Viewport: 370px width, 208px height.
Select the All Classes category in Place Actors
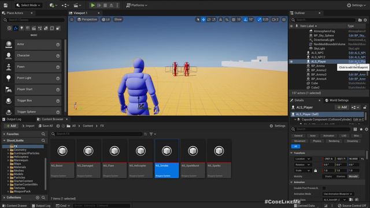[58, 28]
